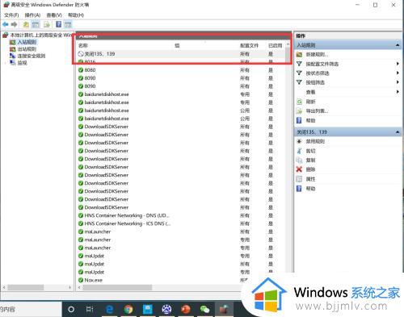Select the 8080 rule name
Screen dimensions: 404x317
click(90, 70)
